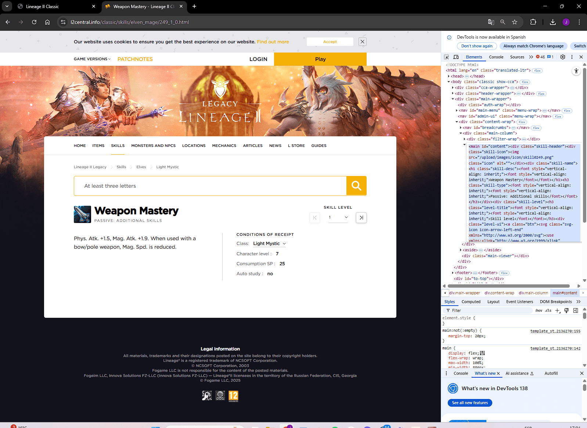The image size is (587, 428).
Task: Accept the website cookies
Action: click(330, 42)
